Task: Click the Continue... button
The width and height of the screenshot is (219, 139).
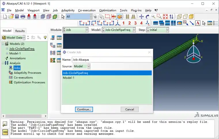Action: click(84, 109)
